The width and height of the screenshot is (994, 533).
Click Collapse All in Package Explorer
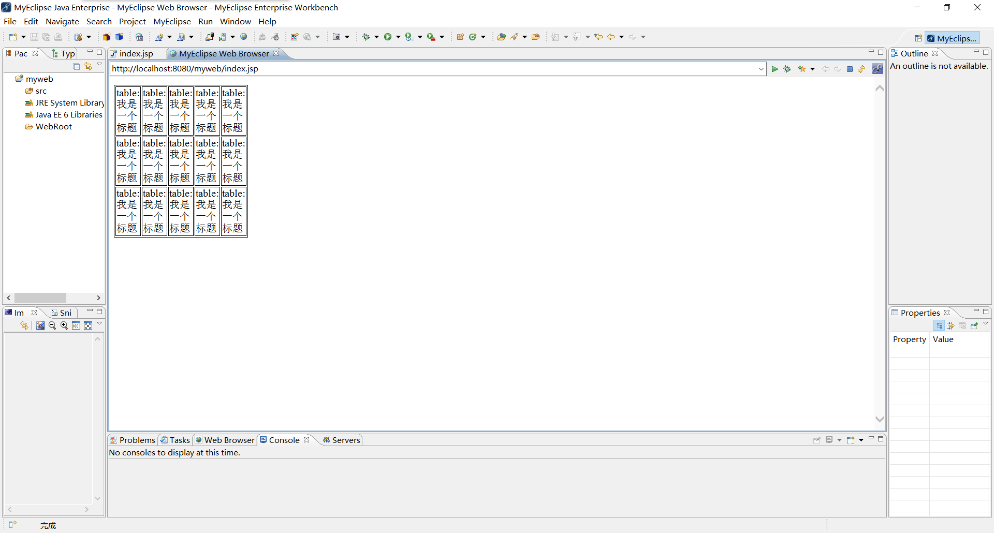pos(76,66)
